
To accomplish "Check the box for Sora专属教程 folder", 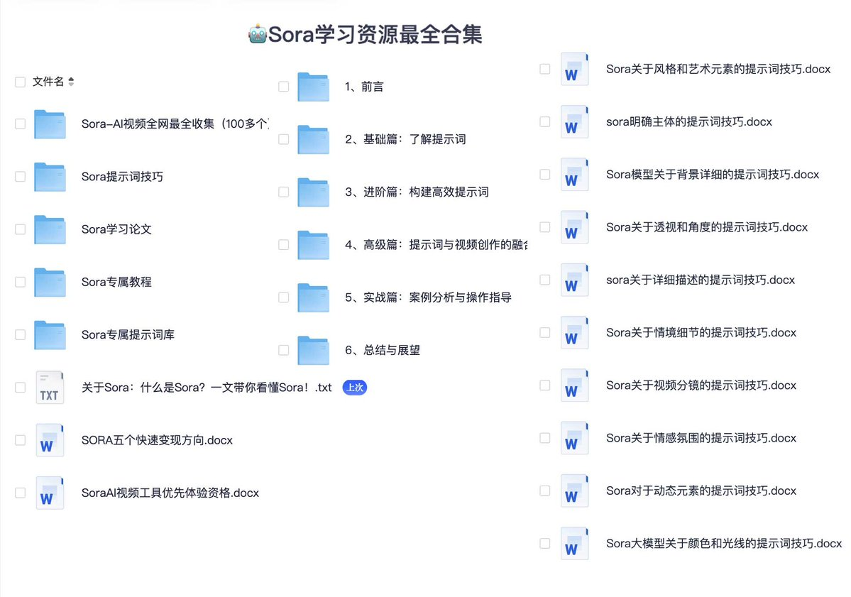I will click(20, 283).
